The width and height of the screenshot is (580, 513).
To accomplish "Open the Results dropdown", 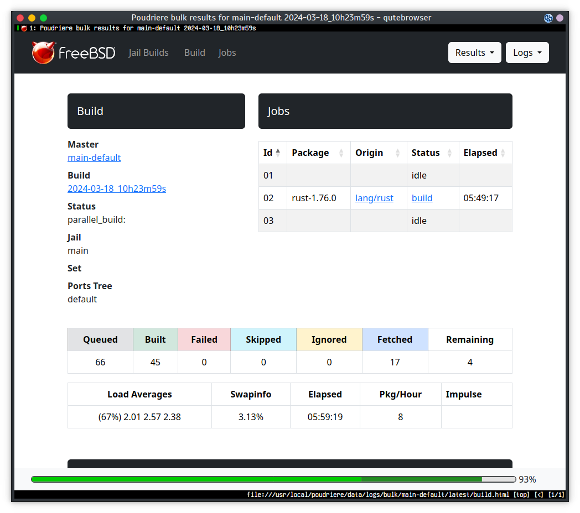I will [x=474, y=53].
